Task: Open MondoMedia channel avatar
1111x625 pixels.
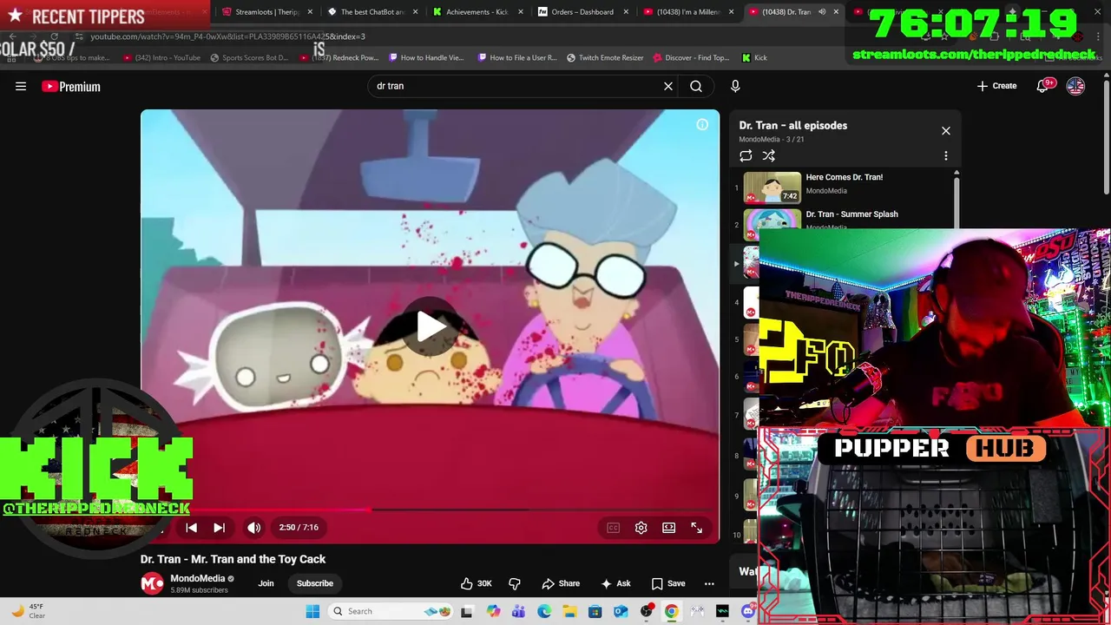Action: (x=152, y=583)
